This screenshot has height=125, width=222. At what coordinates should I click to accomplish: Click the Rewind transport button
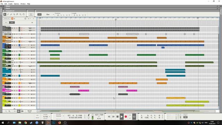pos(109,117)
